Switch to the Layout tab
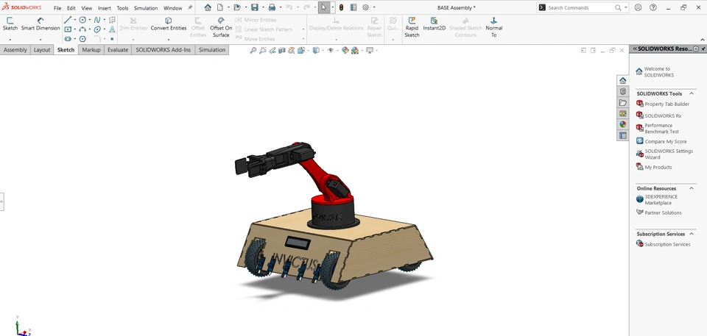Viewport: 707px width, 336px height. point(42,50)
